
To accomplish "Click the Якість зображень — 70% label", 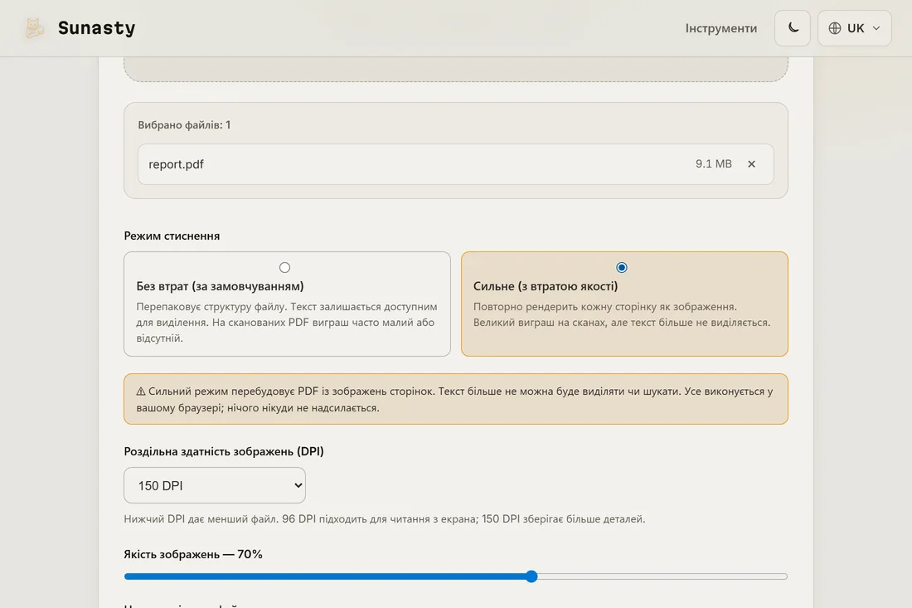I will (x=193, y=554).
